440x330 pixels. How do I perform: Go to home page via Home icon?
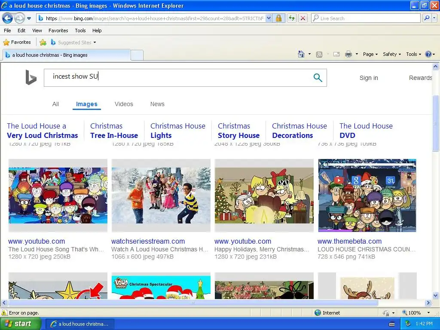click(x=301, y=54)
